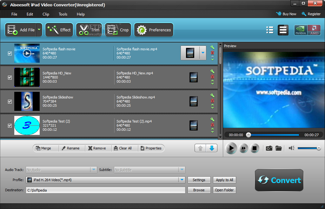This screenshot has height=209, width=325.
Task: Adjust the preview volume slider
Action: [309, 148]
